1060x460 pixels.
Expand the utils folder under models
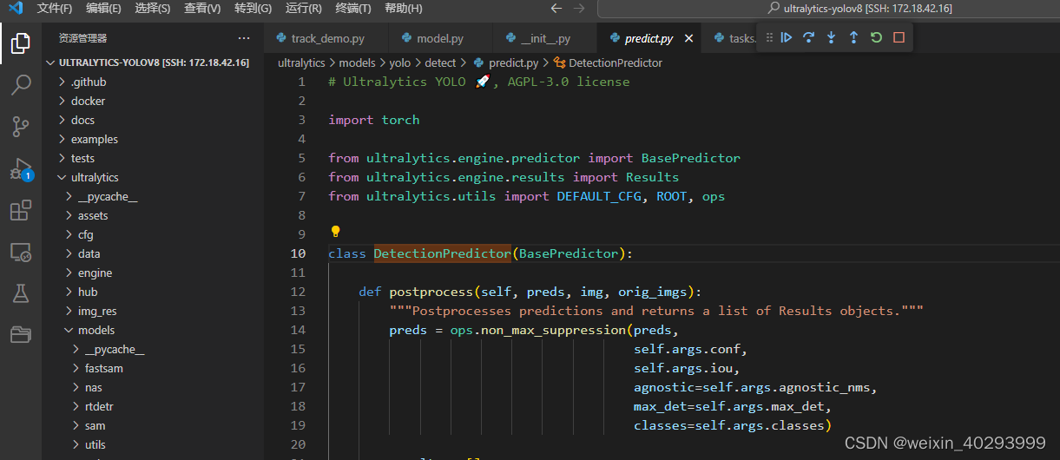click(x=152, y=444)
